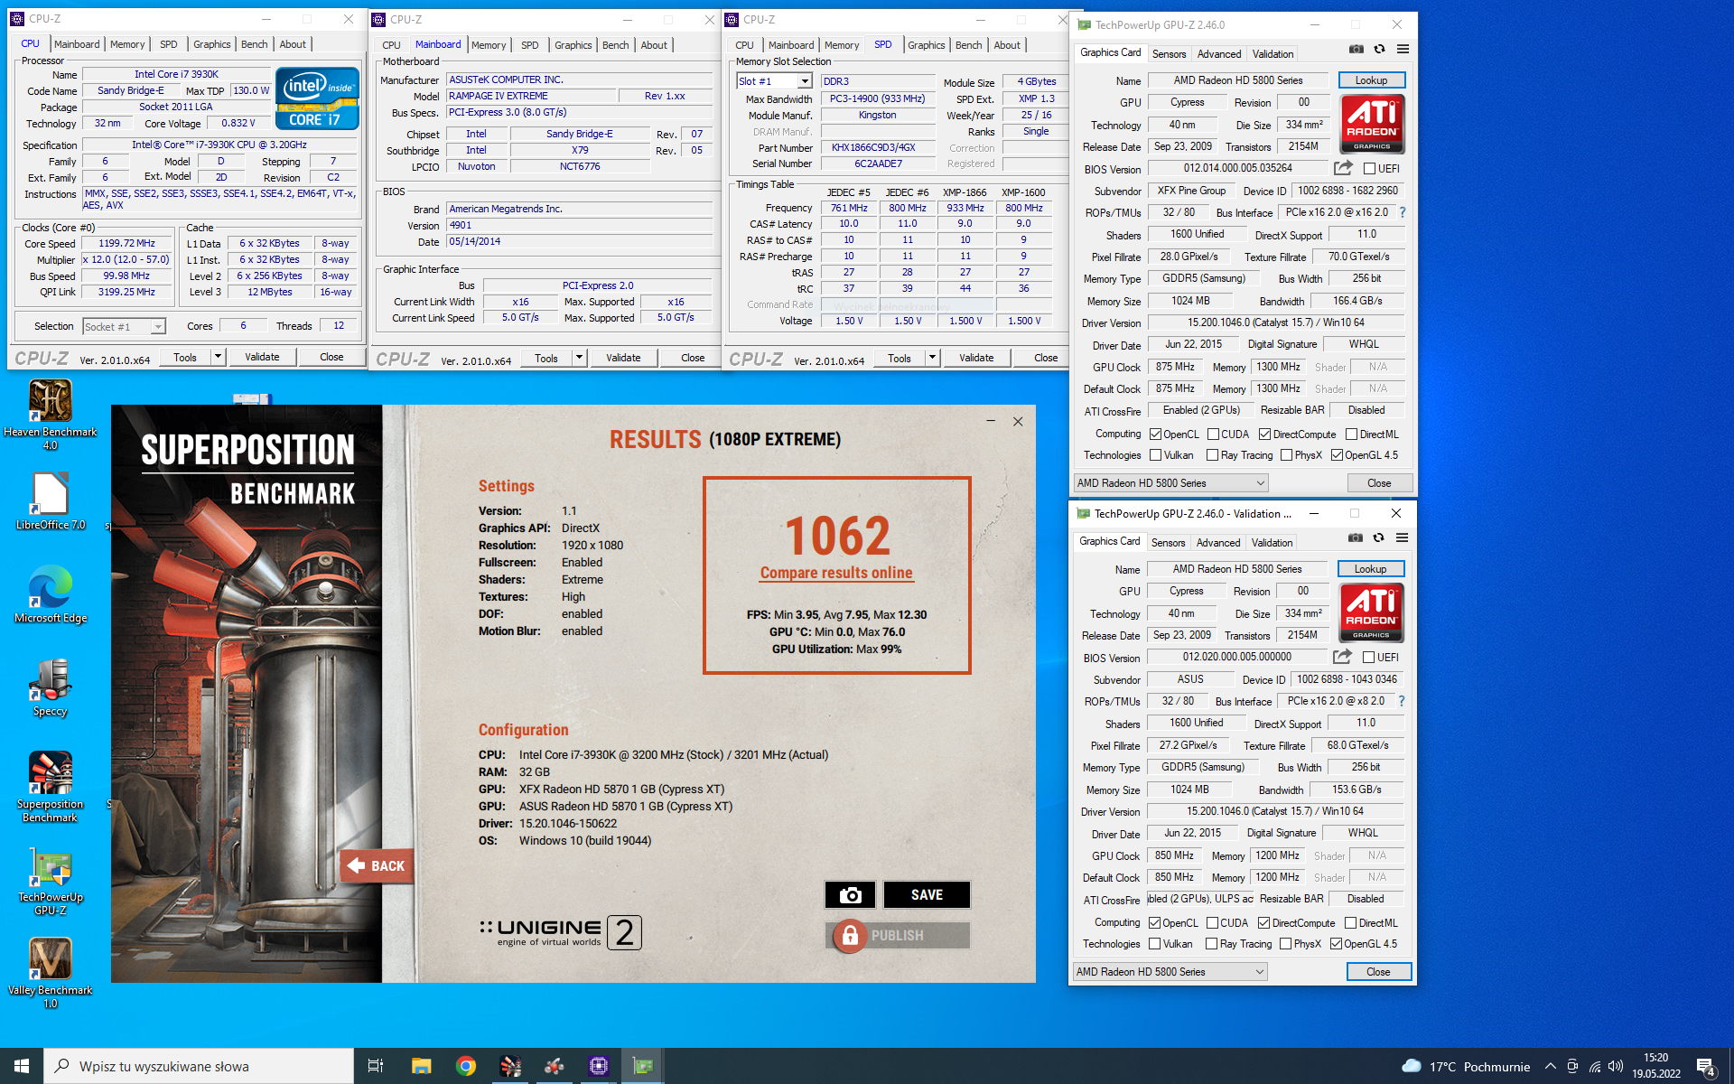Click the Intel Core i7 logo in CPU-Z
This screenshot has height=1084, width=1734.
317,98
